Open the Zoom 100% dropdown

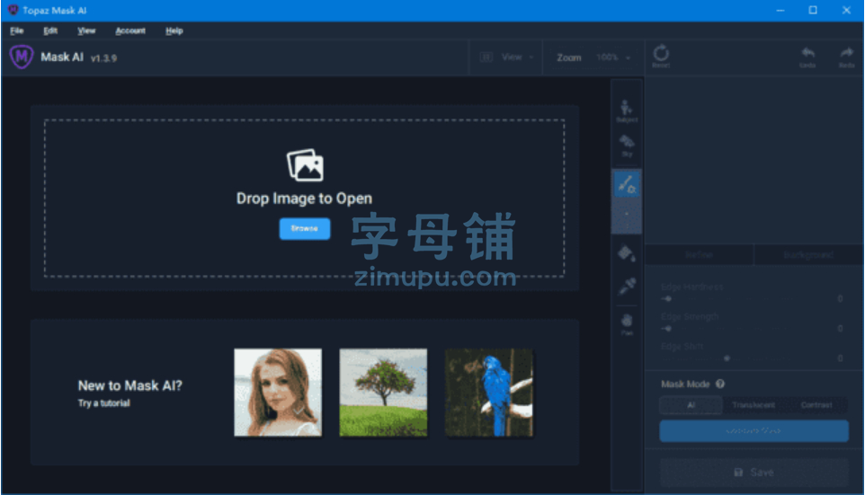(612, 57)
